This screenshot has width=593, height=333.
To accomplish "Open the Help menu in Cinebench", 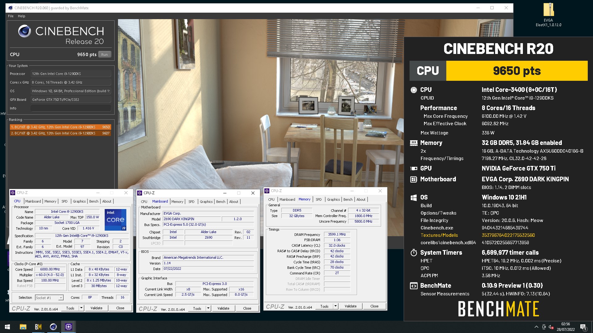I will tap(21, 16).
